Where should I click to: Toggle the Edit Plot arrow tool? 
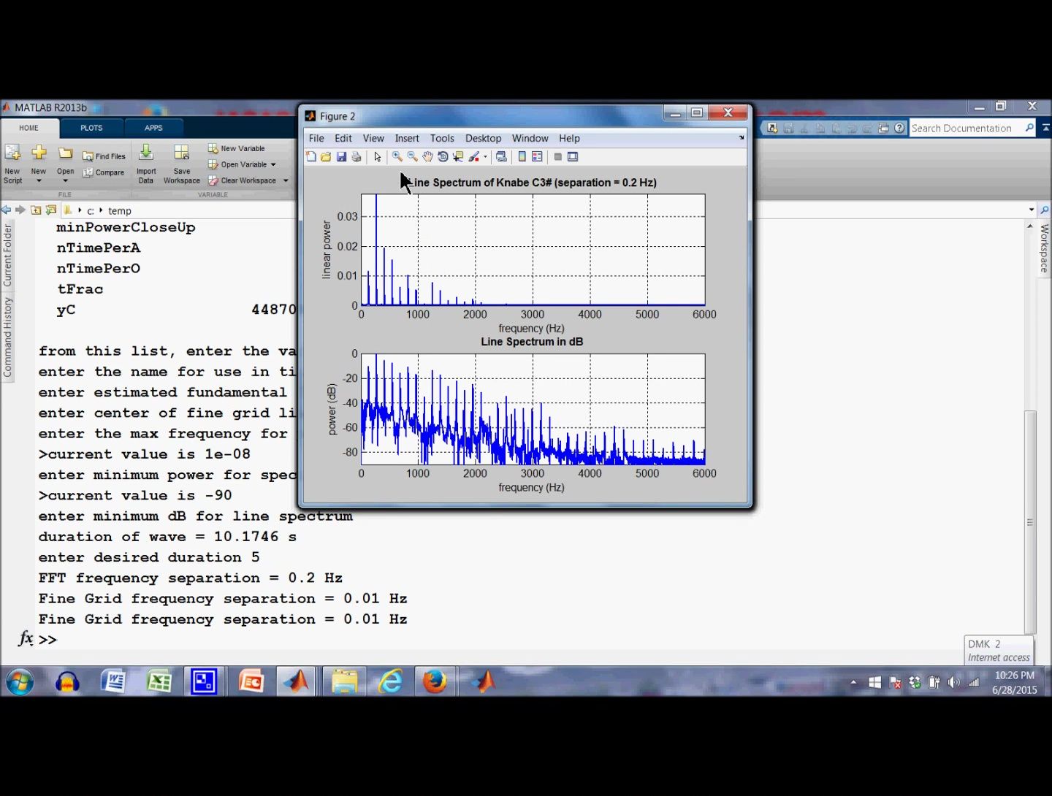point(378,157)
